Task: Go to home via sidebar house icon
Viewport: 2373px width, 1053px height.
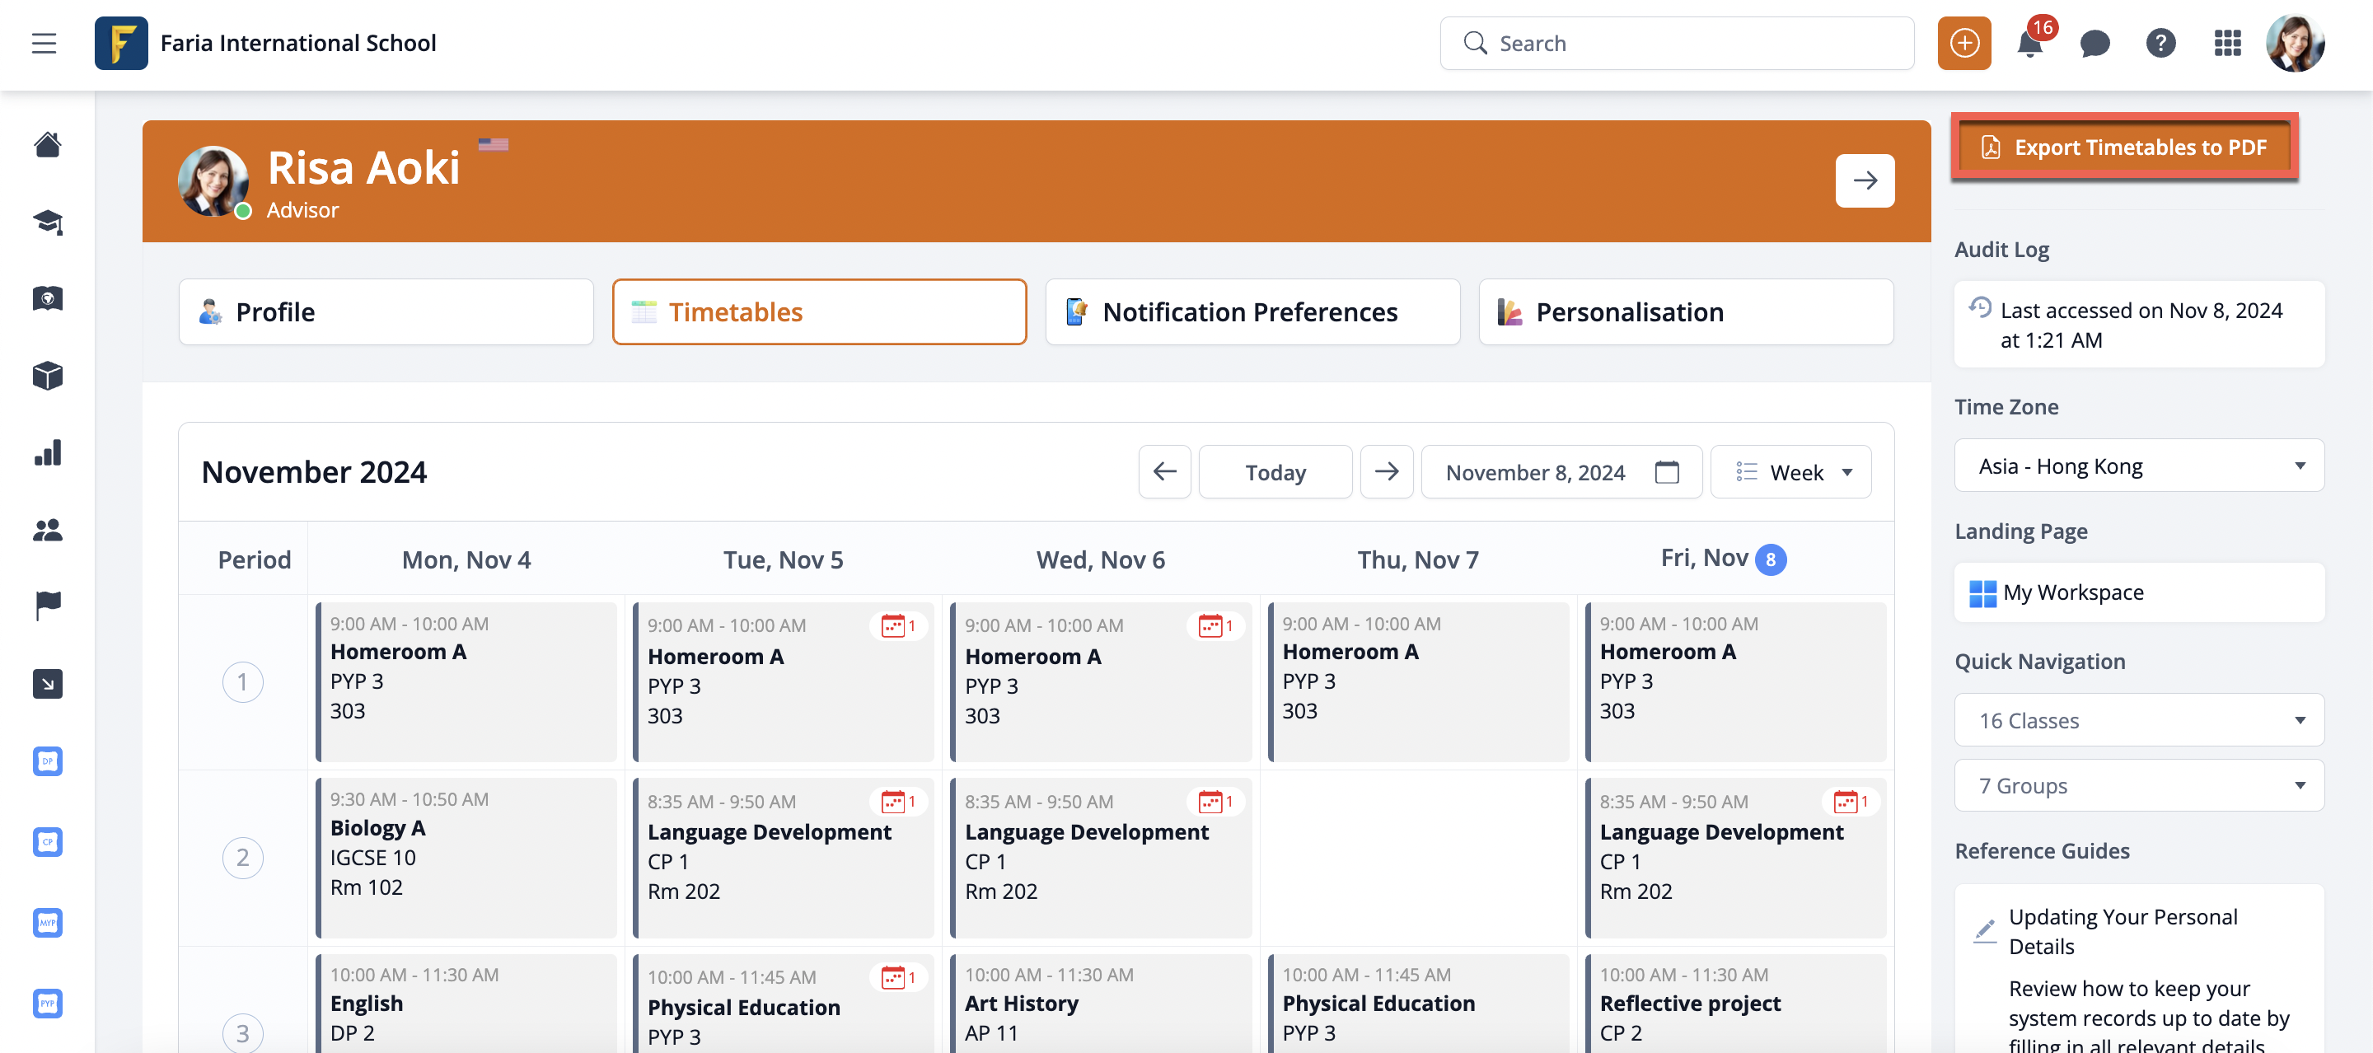Action: point(47,145)
